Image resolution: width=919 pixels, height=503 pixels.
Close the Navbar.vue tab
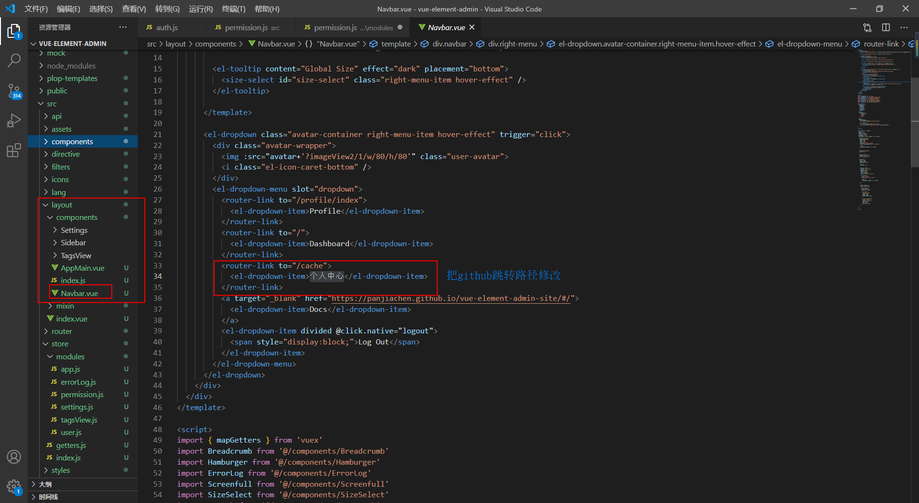472,27
